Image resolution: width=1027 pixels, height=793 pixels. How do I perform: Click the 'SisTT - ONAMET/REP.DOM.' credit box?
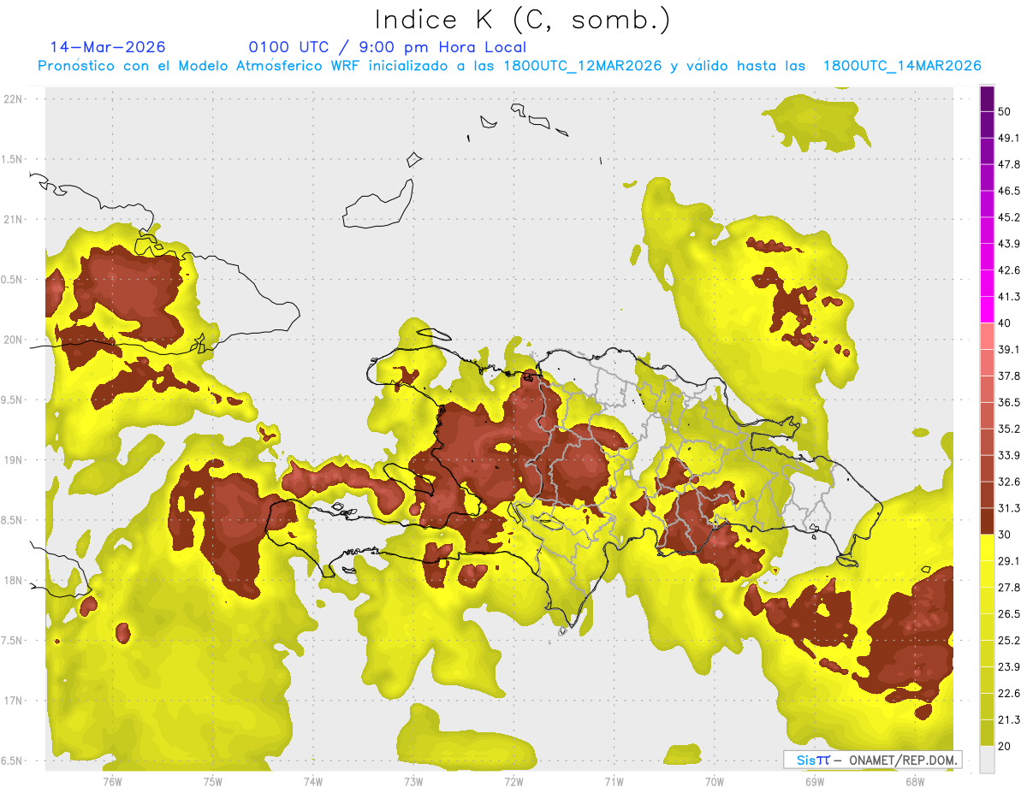[872, 760]
